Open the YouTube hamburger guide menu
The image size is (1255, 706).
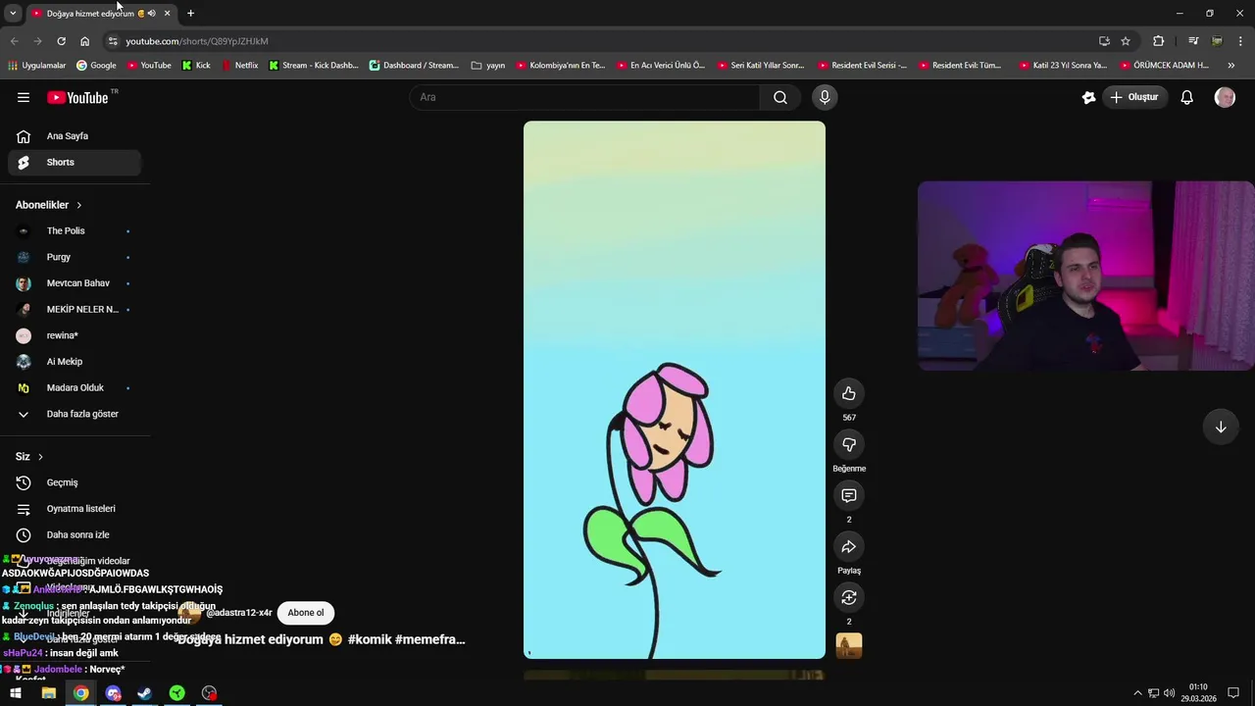[x=24, y=97]
